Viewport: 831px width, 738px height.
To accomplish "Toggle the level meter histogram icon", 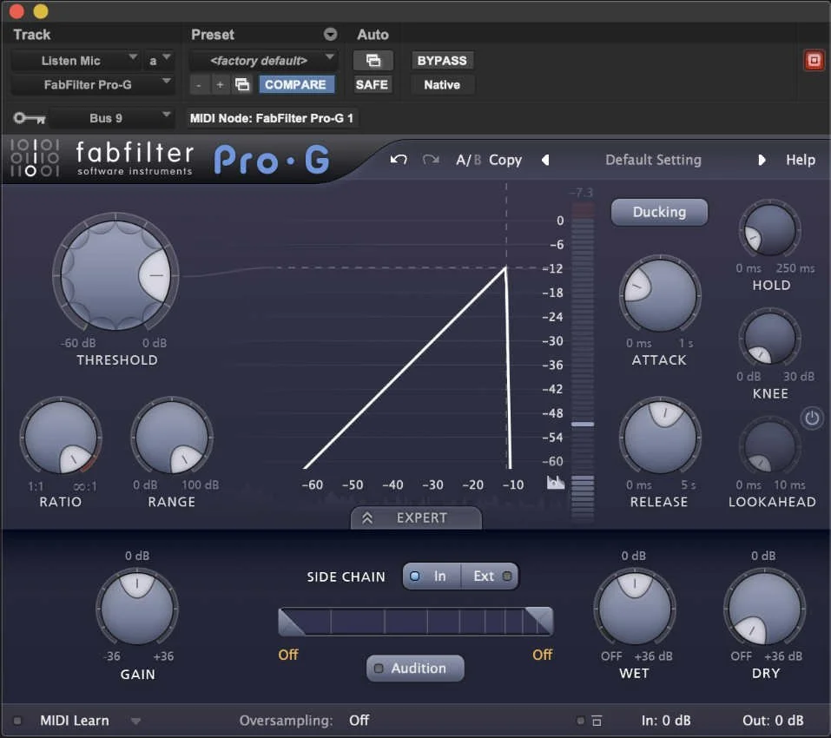I will click(556, 482).
